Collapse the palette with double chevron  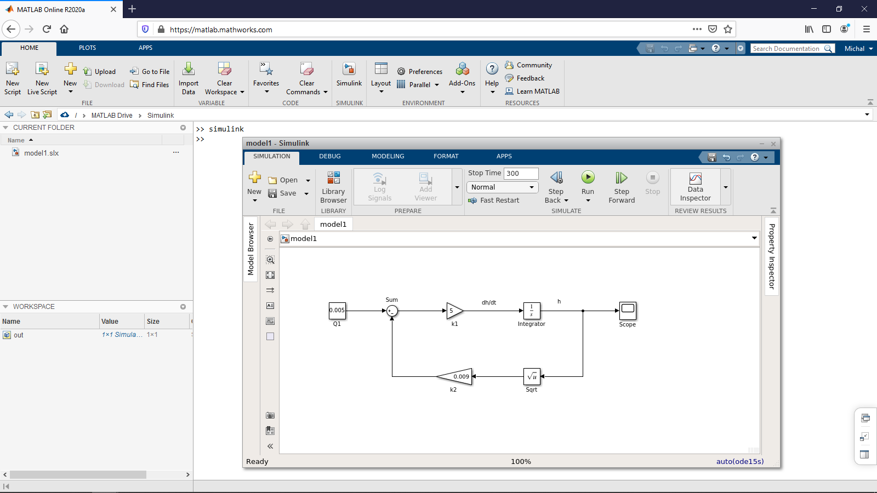click(270, 446)
